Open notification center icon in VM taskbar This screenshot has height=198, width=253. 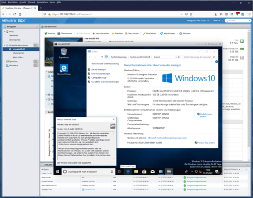click(217, 172)
